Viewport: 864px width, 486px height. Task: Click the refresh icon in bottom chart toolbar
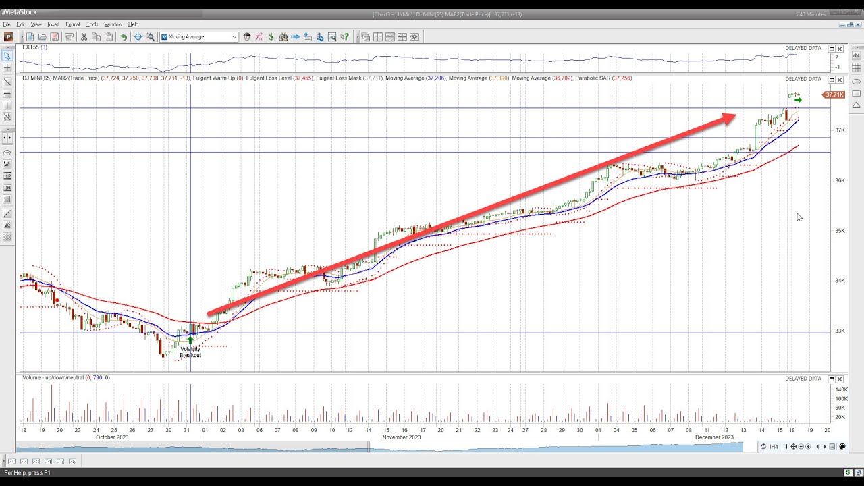pos(763,446)
